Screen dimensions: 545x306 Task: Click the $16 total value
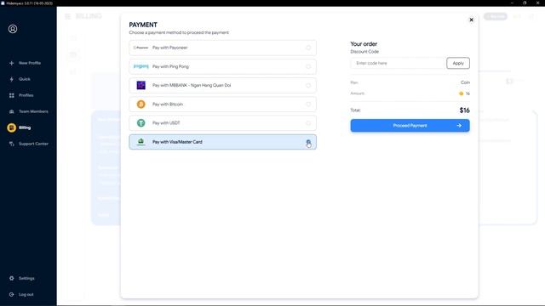coord(464,110)
